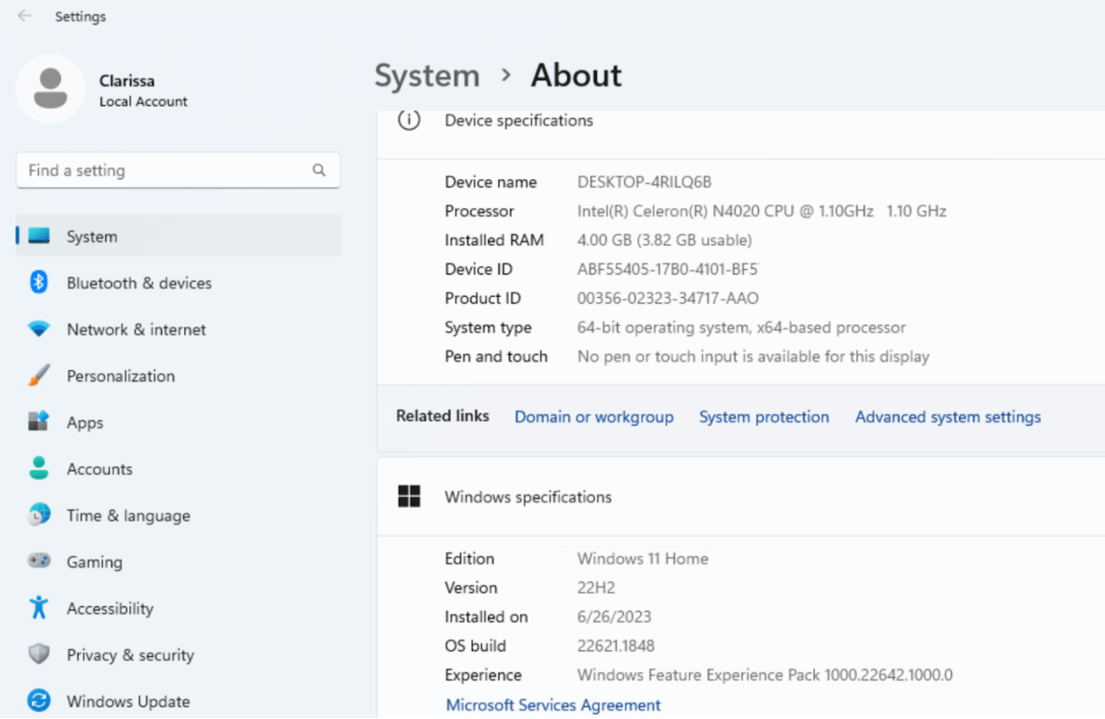Viewport: 1105px width, 719px height.
Task: Click inside the Find a setting box
Action: (x=178, y=170)
